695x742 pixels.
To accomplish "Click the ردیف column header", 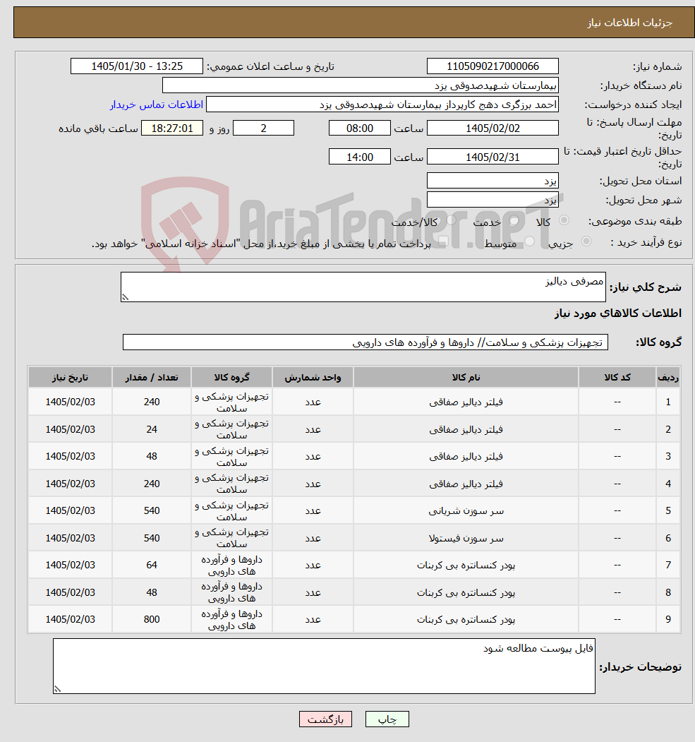I will click(668, 377).
